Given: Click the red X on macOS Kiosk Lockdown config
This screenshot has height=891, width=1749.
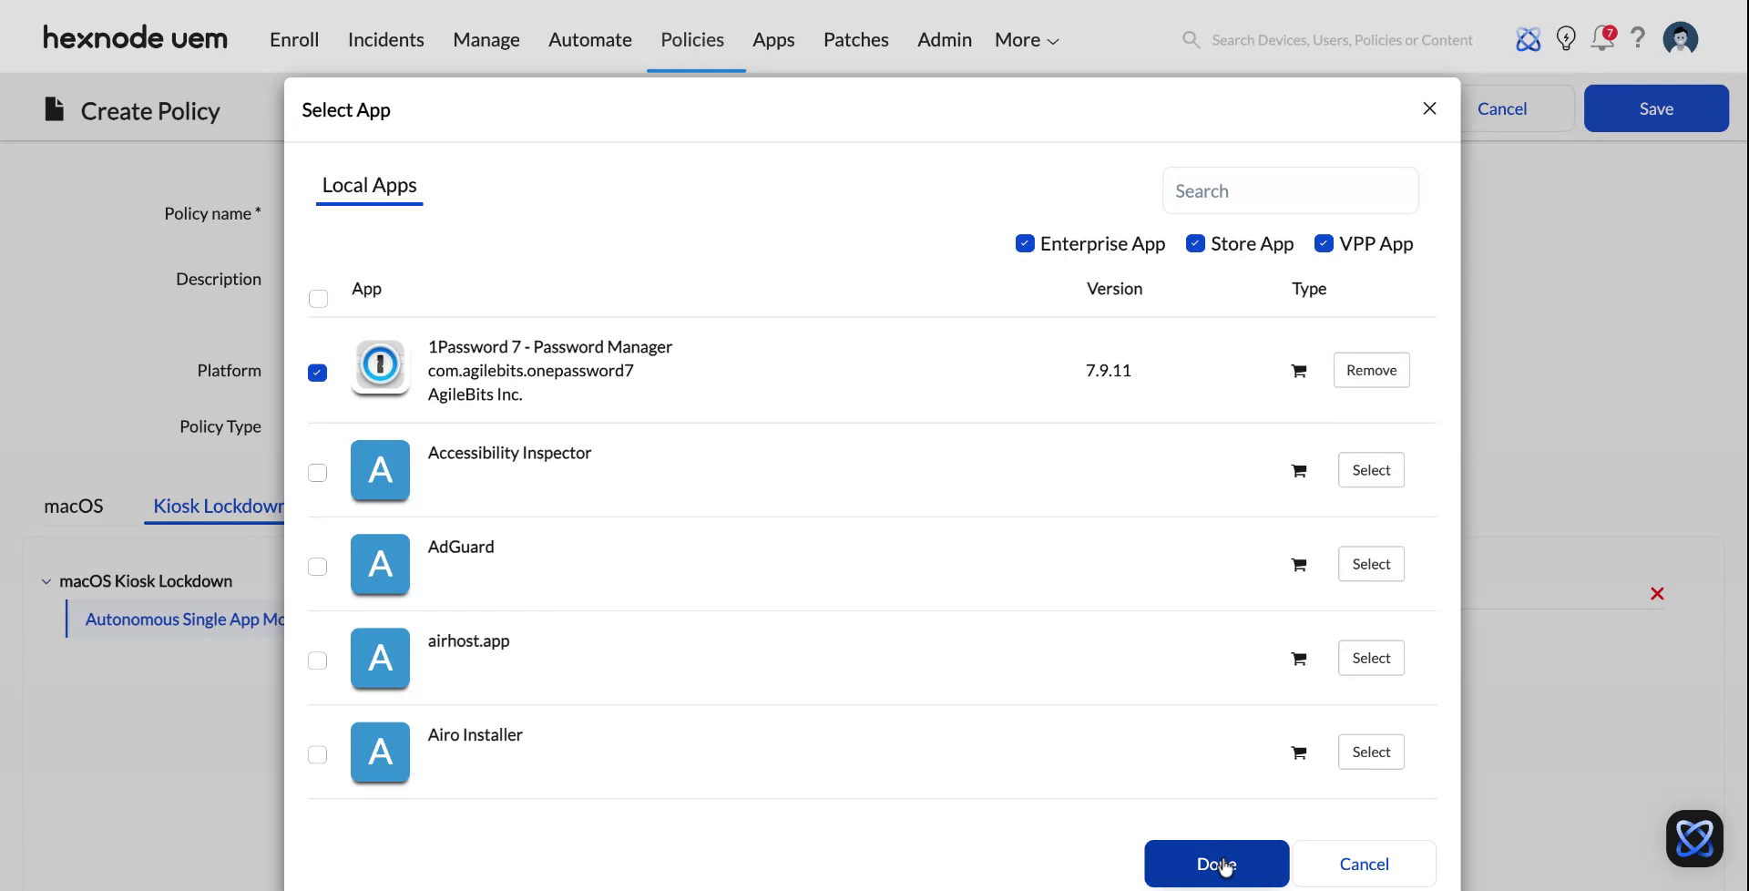Looking at the screenshot, I should point(1657,593).
